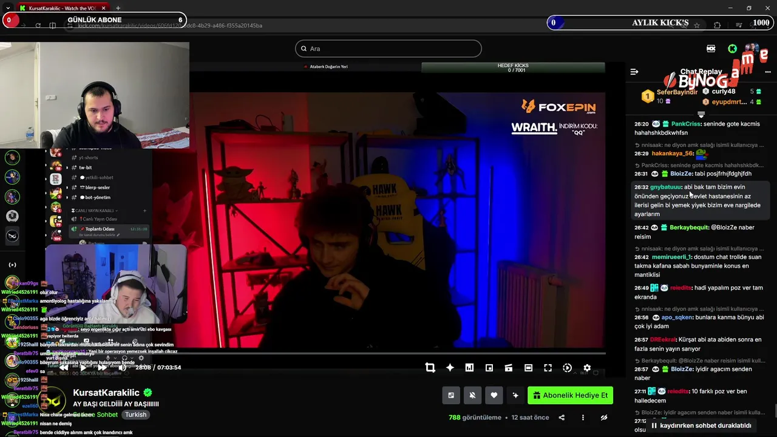Click the heart follow button
777x437 pixels.
494,395
